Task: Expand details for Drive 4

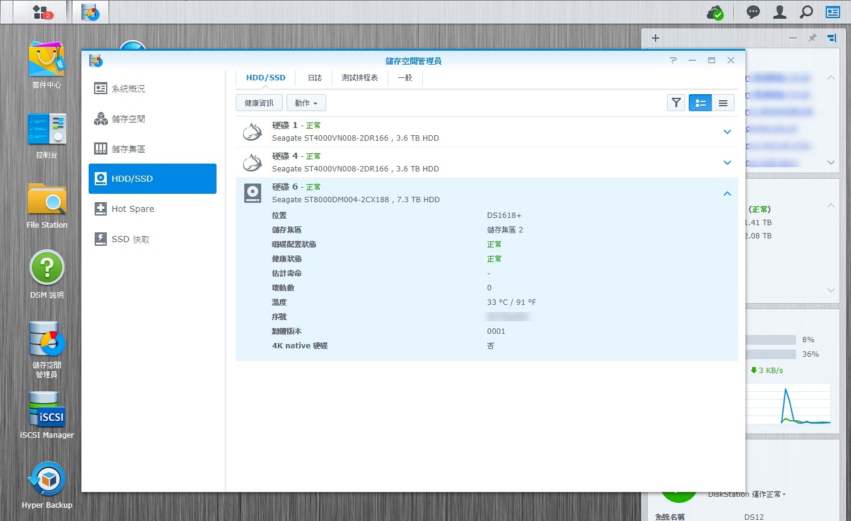Action: click(x=727, y=162)
